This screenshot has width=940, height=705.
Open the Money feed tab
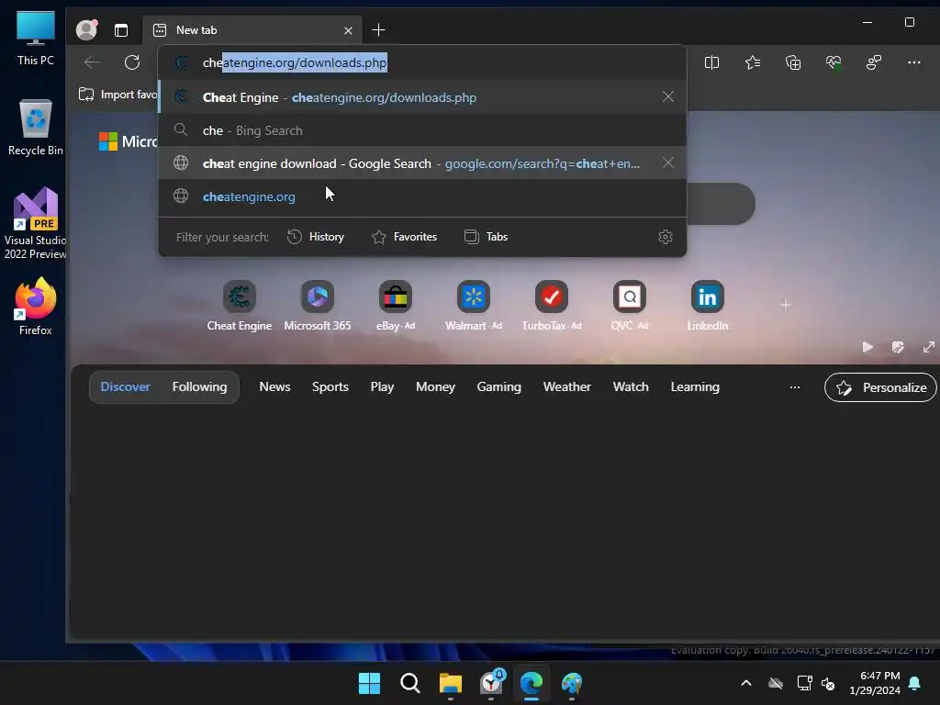pos(435,386)
